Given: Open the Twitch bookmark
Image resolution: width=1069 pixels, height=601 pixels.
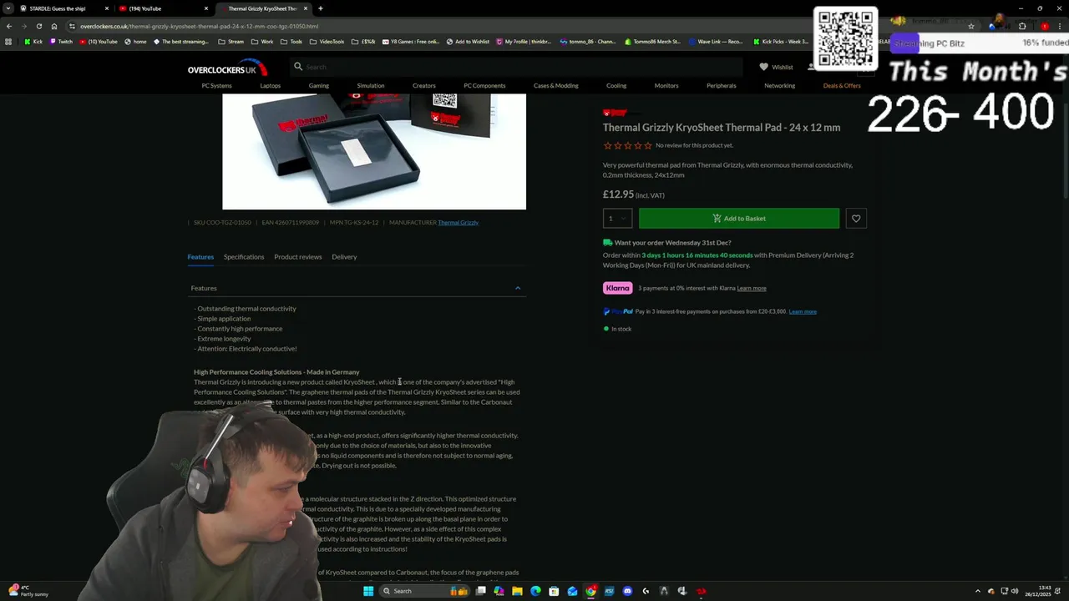Looking at the screenshot, I should click(x=61, y=42).
